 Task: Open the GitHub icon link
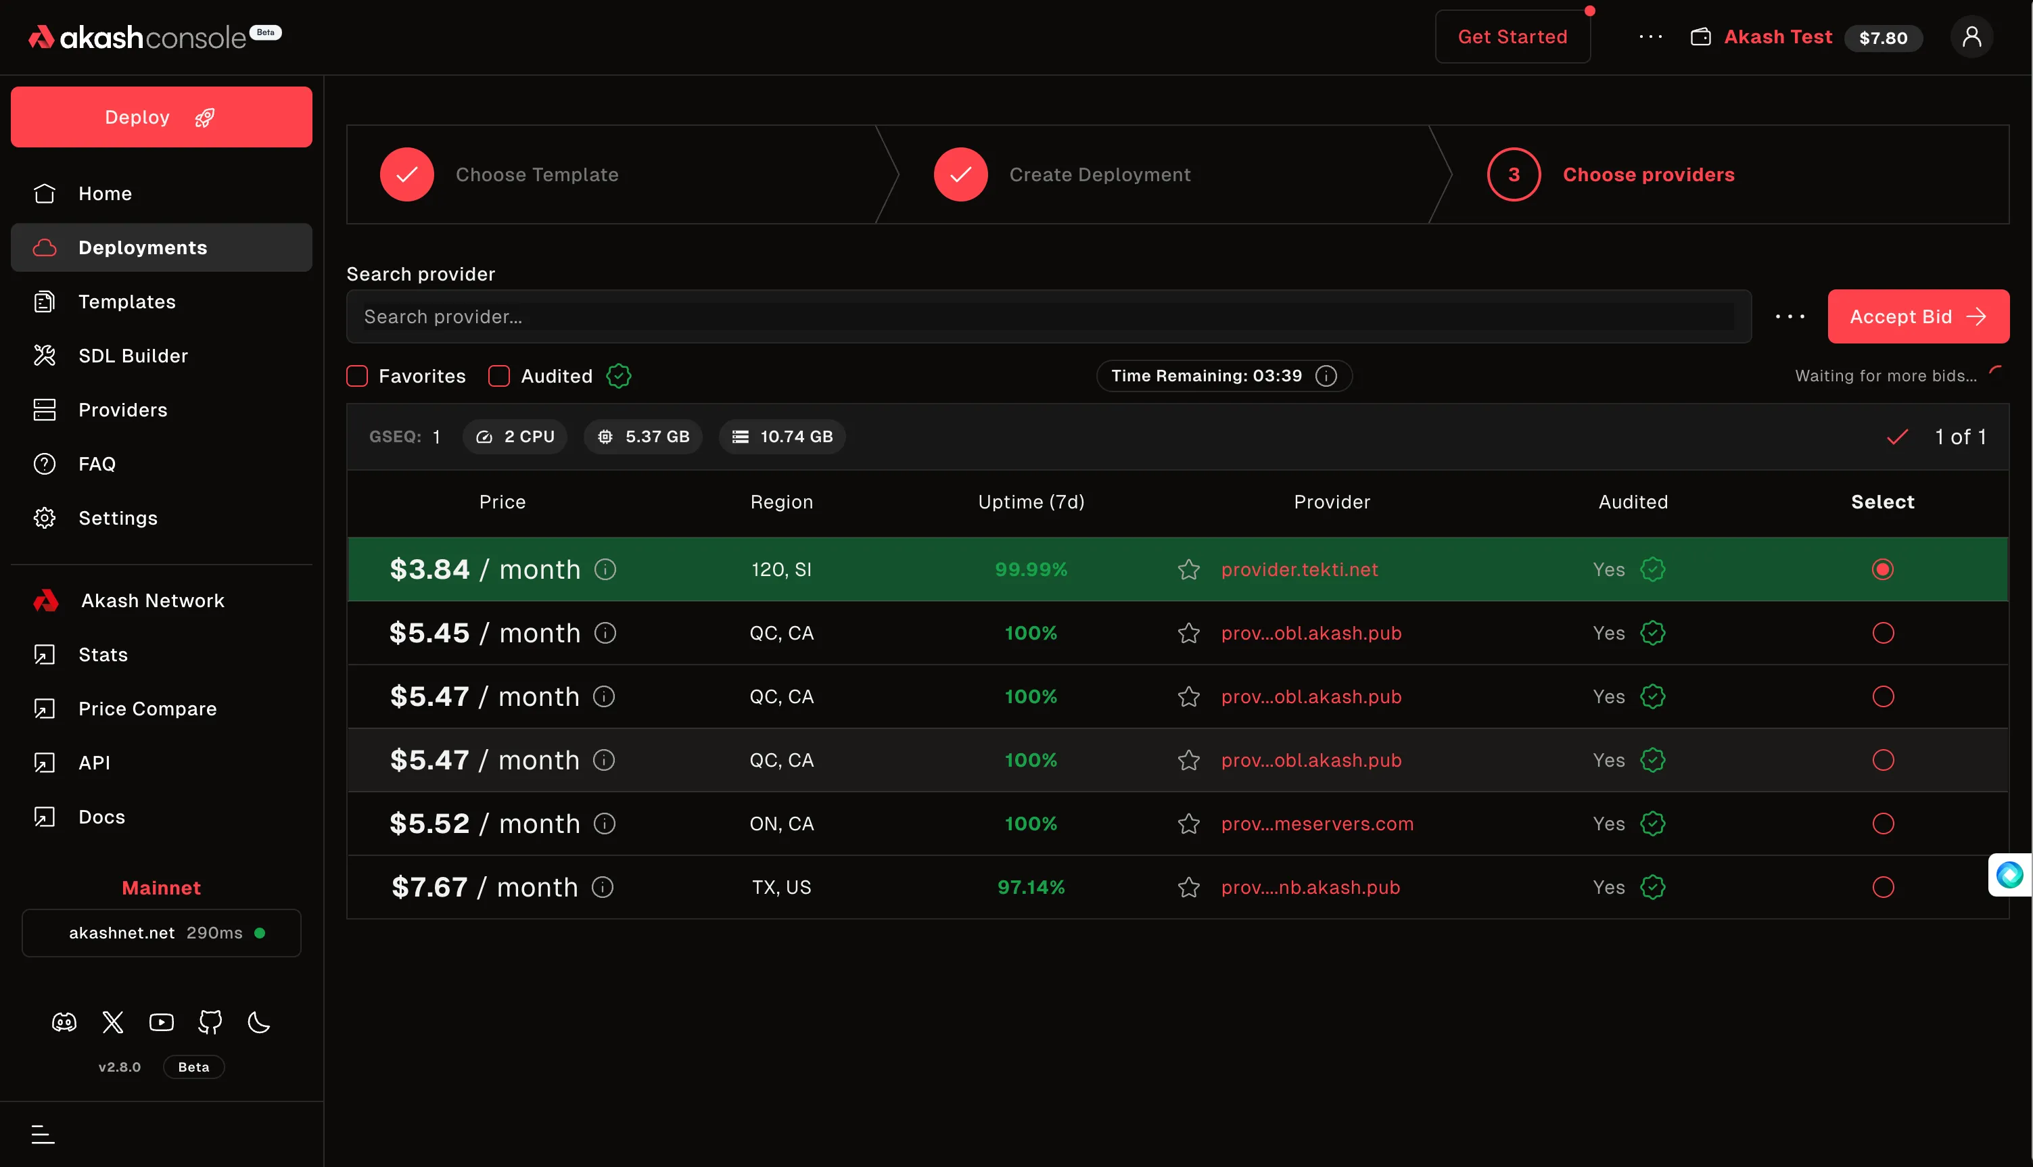210,1022
